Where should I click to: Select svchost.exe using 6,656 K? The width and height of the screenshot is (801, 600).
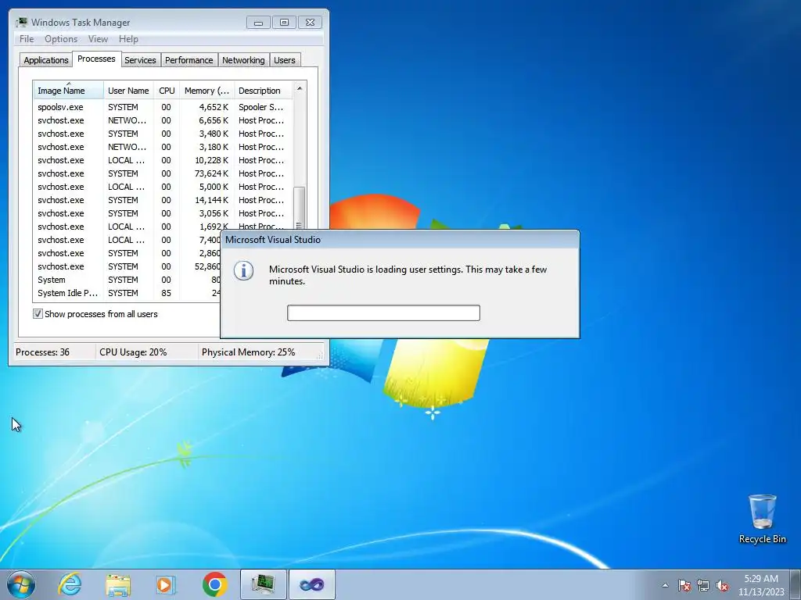point(163,120)
